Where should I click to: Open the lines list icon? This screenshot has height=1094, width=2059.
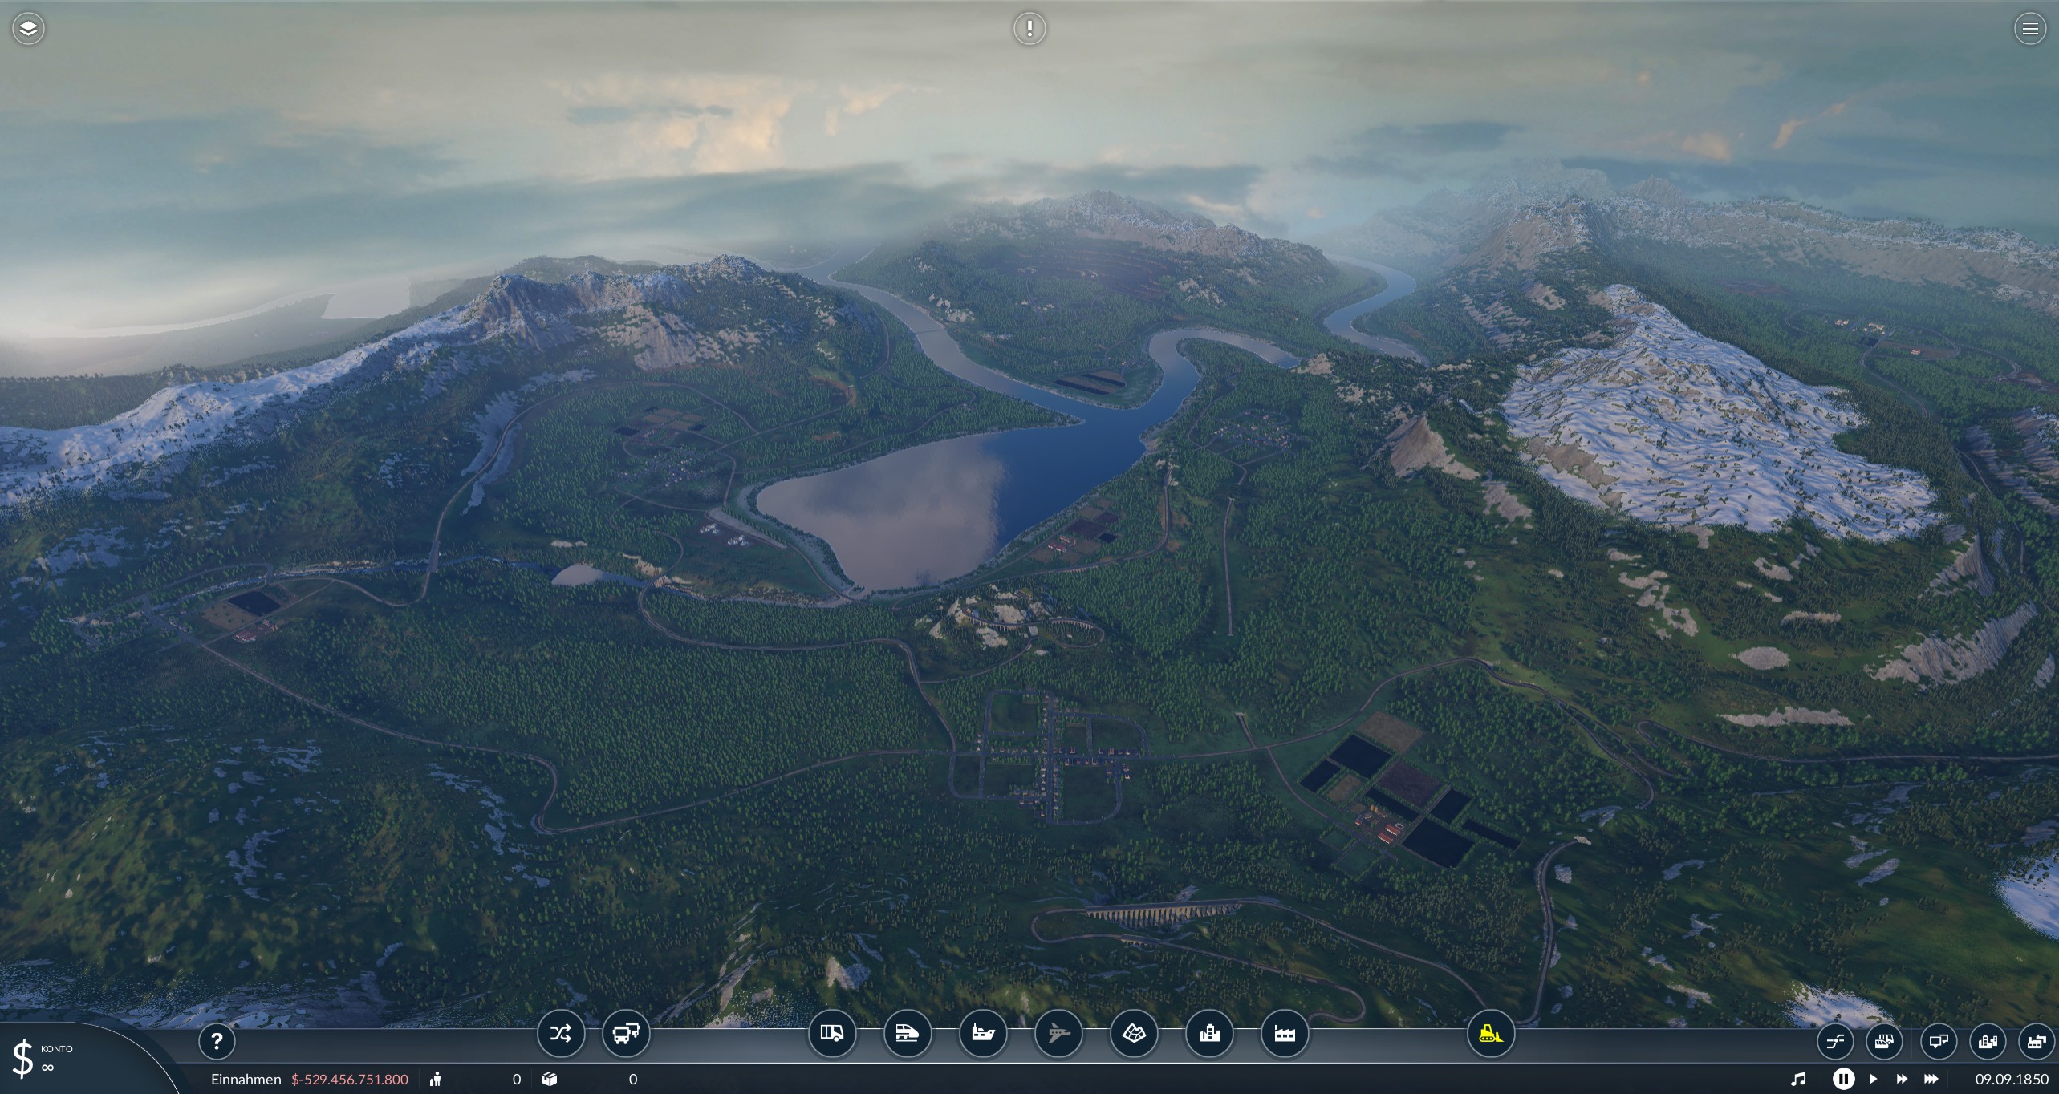[x=1835, y=1042]
